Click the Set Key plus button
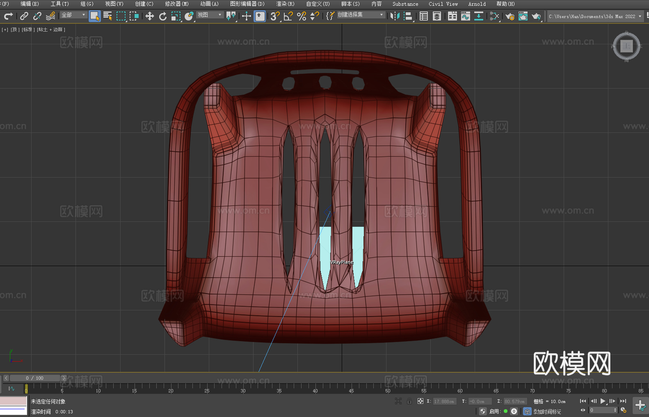649x417 pixels. [640, 406]
